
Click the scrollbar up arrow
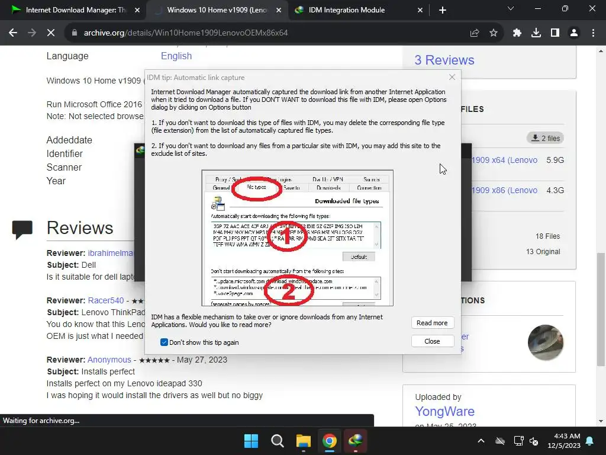pyautogui.click(x=601, y=51)
